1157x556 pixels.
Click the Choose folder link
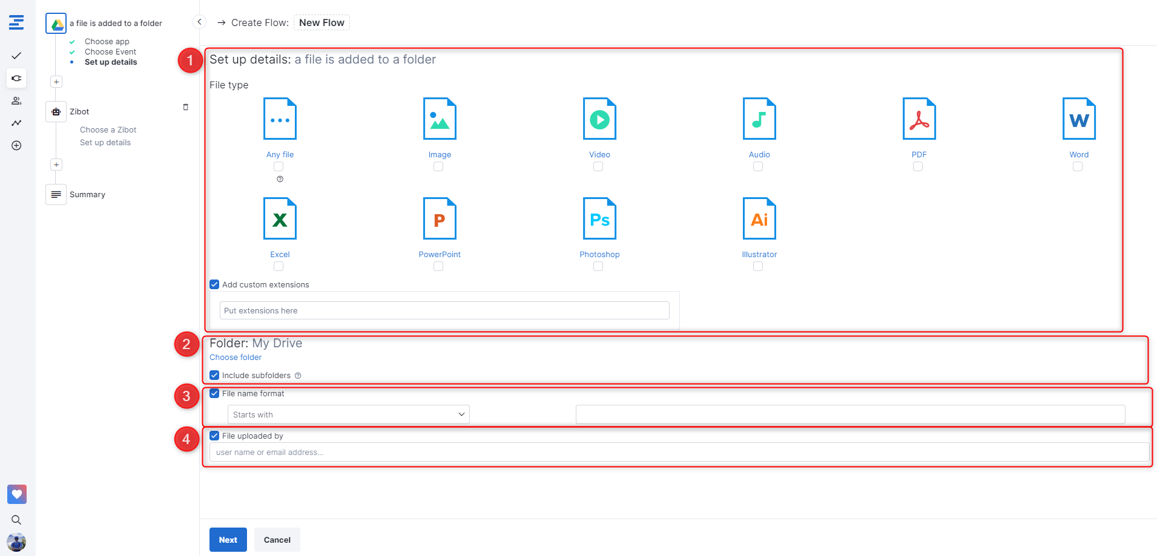pos(236,358)
